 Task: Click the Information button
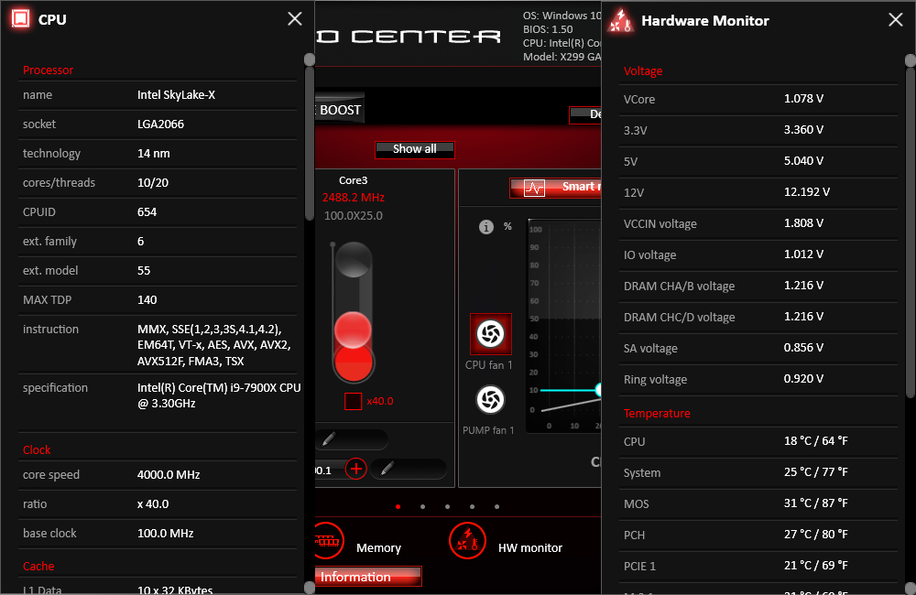point(368,577)
